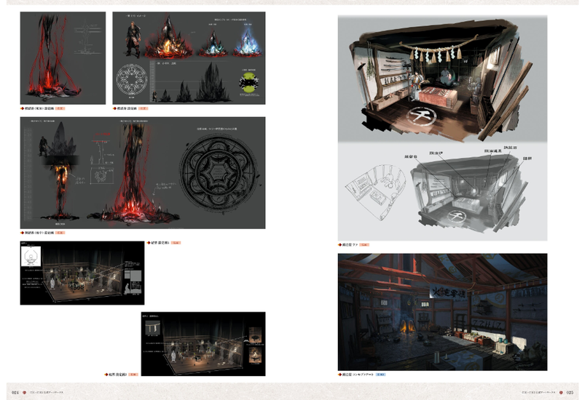The height and width of the screenshot is (400, 582).
Task: Click left page footer title text
Action: pyautogui.click(x=47, y=392)
